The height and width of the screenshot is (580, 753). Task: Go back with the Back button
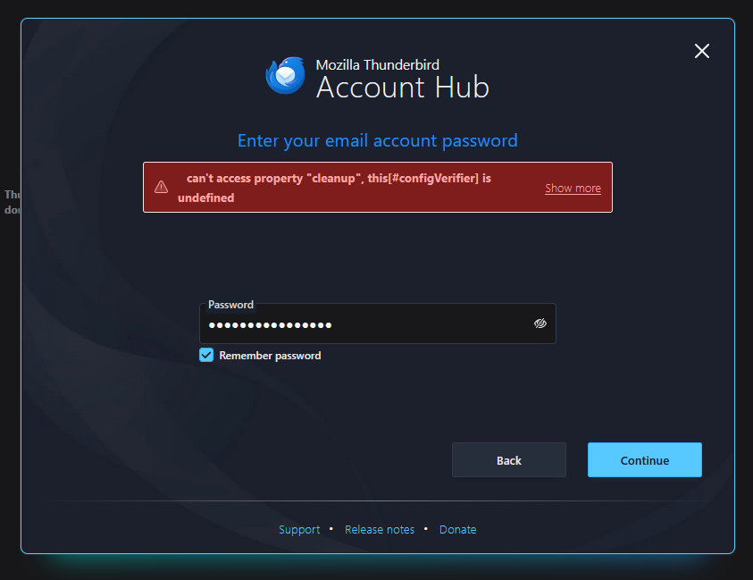click(x=509, y=460)
